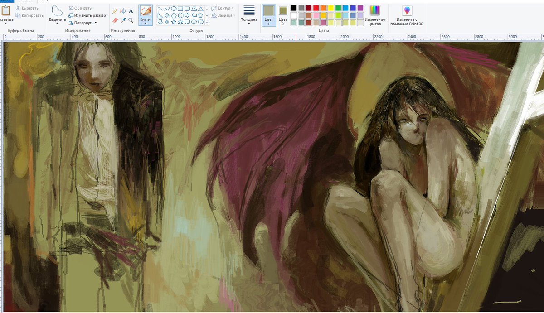The width and height of the screenshot is (544, 313).
Task: Select the Eraser tool
Action: [115, 20]
